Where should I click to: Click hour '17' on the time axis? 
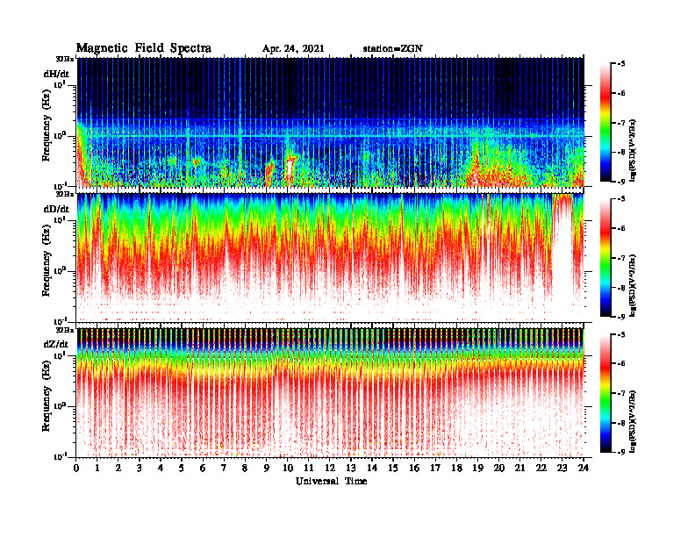tap(436, 469)
